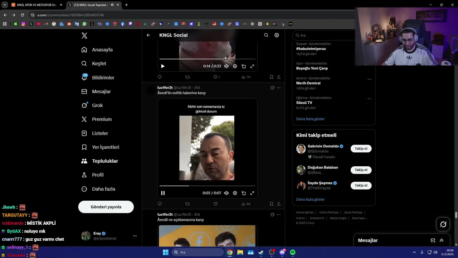Click the X logo in sidebar
Image resolution: width=458 pixels, height=258 pixels.
(84, 35)
